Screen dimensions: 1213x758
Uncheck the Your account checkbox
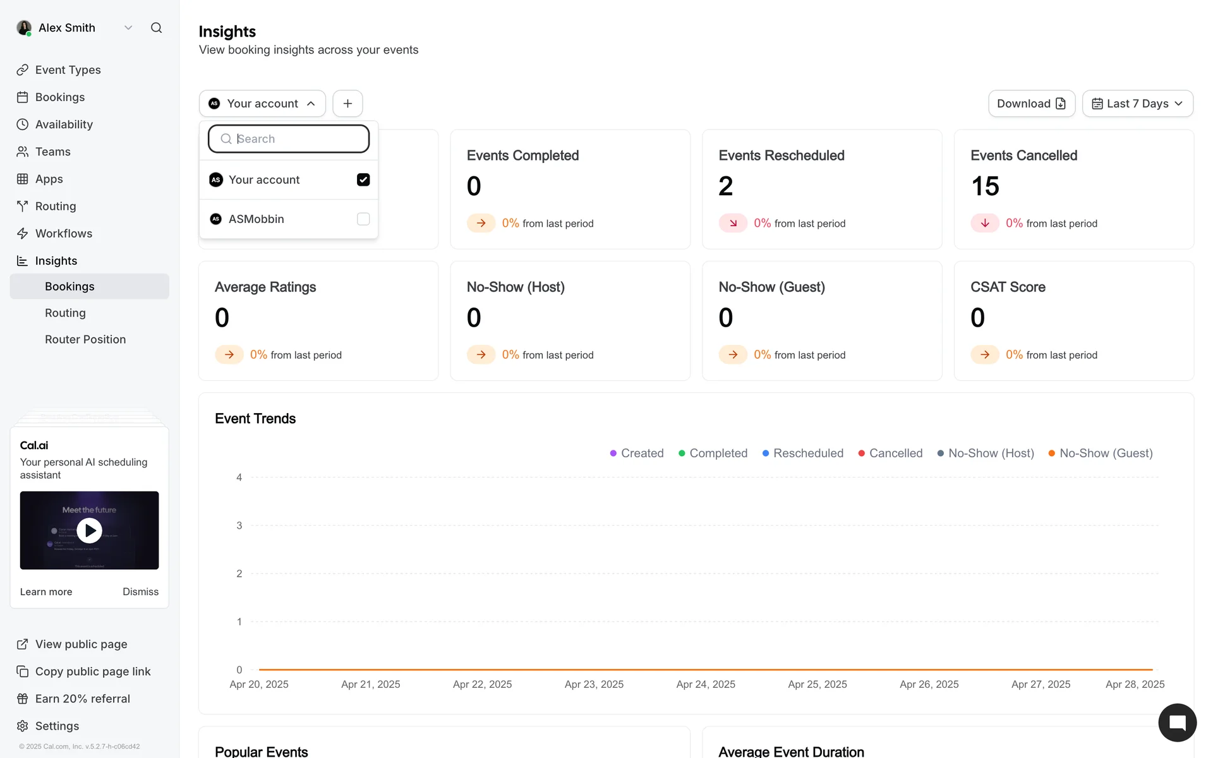coord(363,180)
